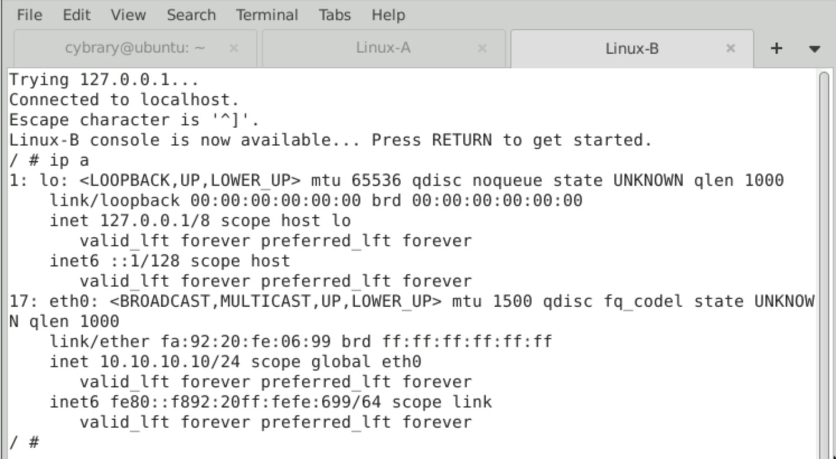
Task: Expand the tab list dropdown arrow
Action: 814,49
